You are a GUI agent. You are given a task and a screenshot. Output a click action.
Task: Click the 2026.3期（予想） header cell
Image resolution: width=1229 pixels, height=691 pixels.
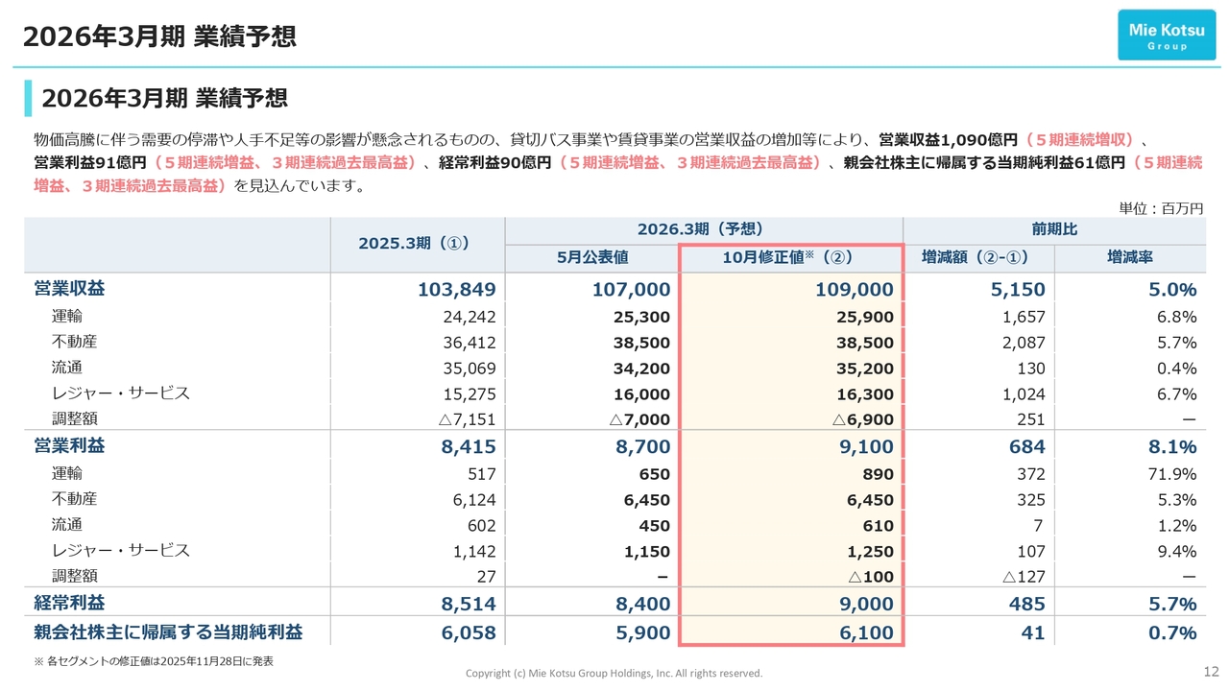(701, 229)
